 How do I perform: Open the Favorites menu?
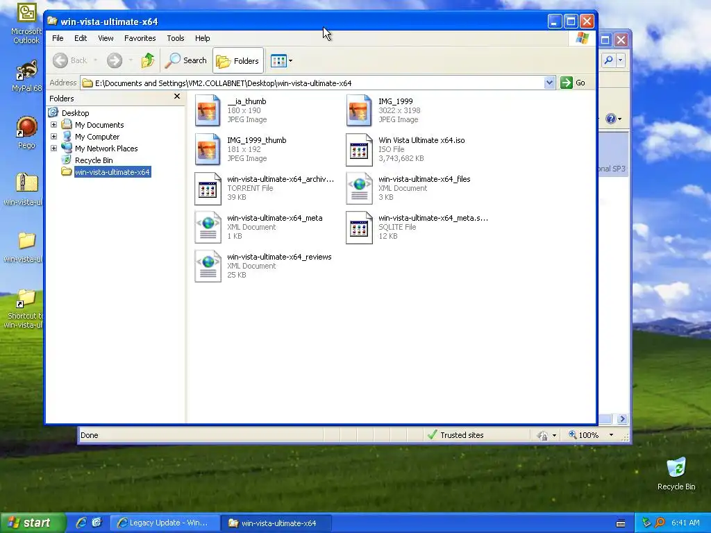click(140, 38)
